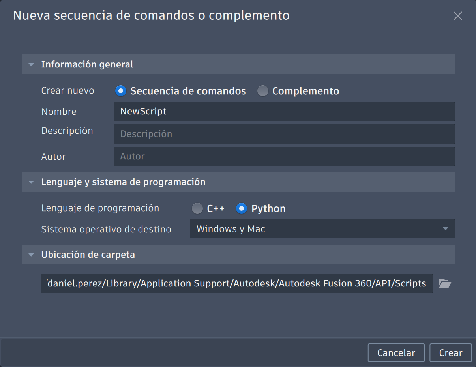Collapse the Información general section
This screenshot has width=476, height=367.
(31, 64)
